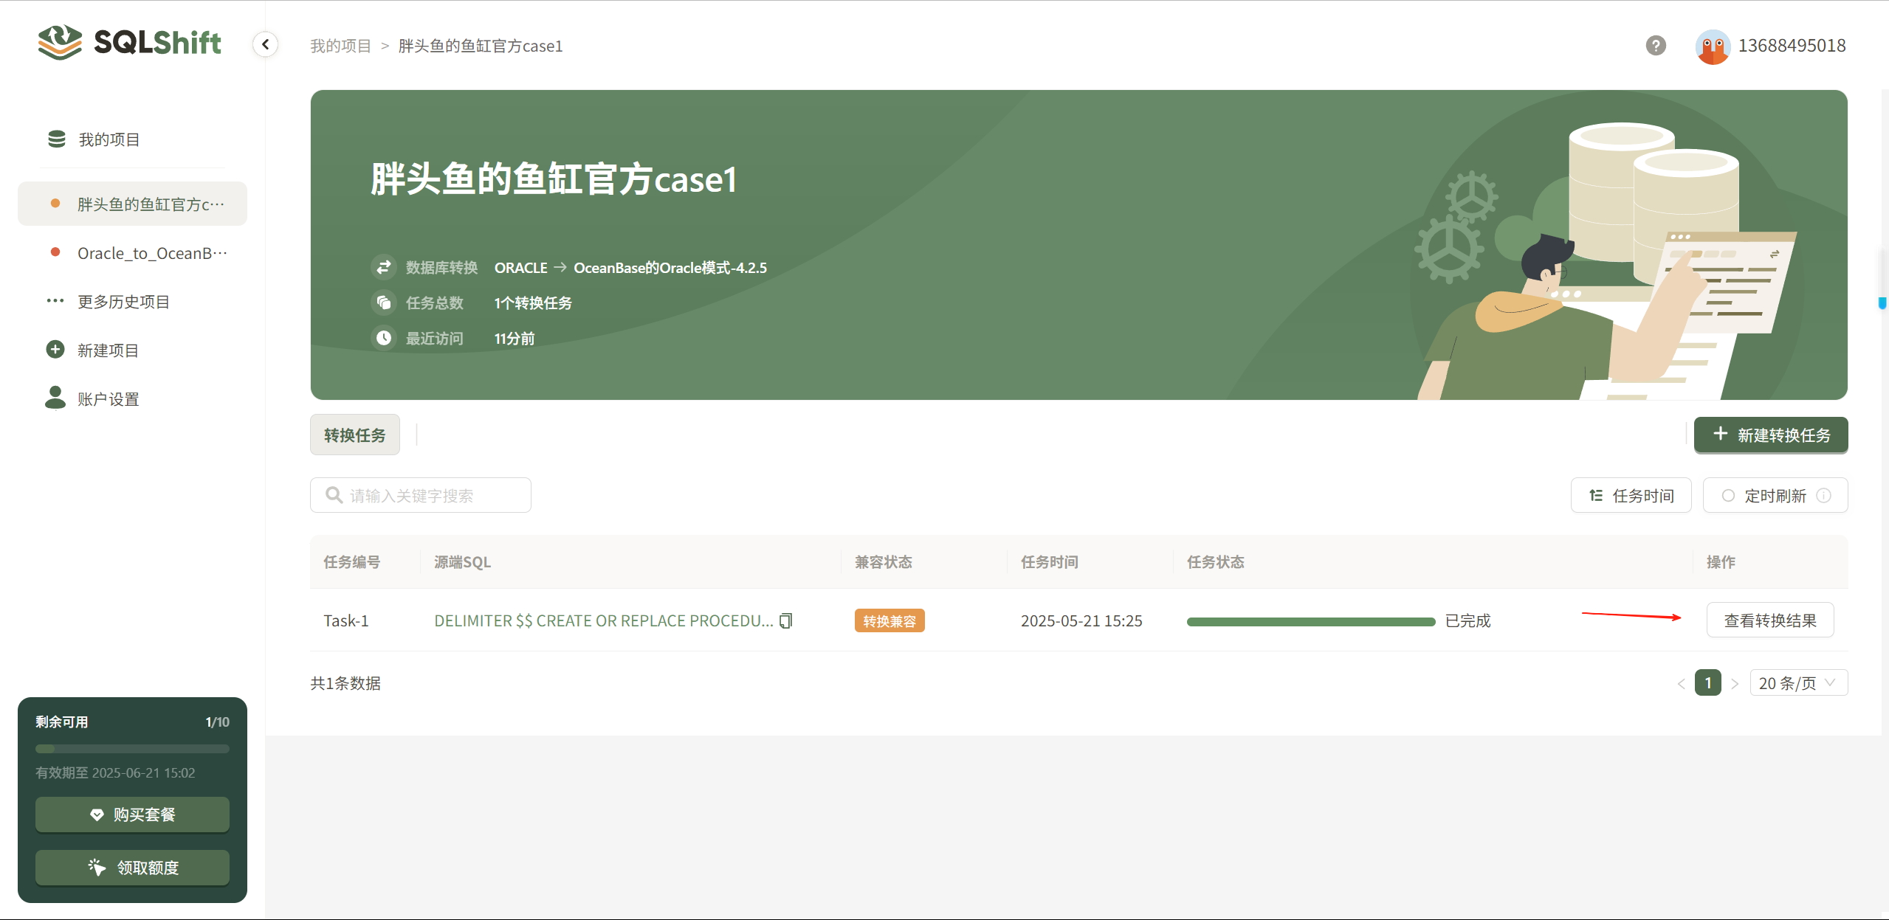The image size is (1889, 920).
Task: Click the SQLShift logo
Action: coord(129,42)
